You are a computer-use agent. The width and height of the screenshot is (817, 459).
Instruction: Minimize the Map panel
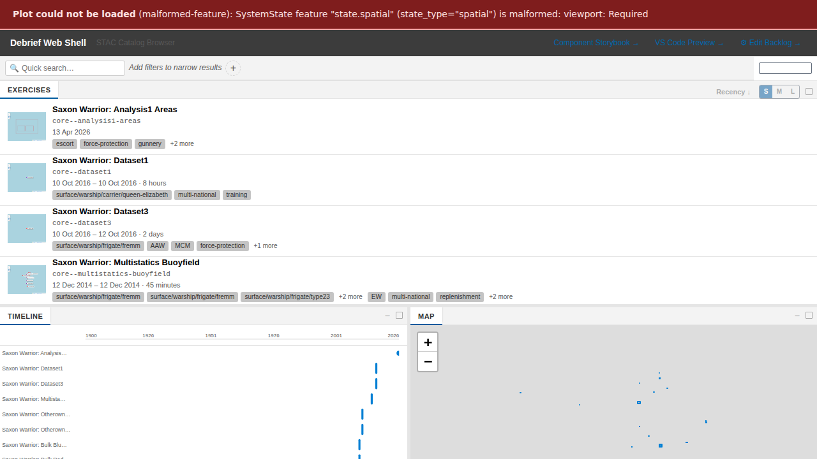coord(797,316)
